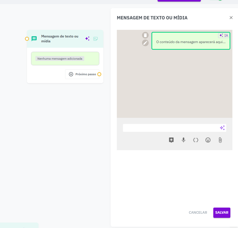Select the left yellow connector on the node
Image resolution: width=238 pixels, height=228 pixels.
point(27,39)
